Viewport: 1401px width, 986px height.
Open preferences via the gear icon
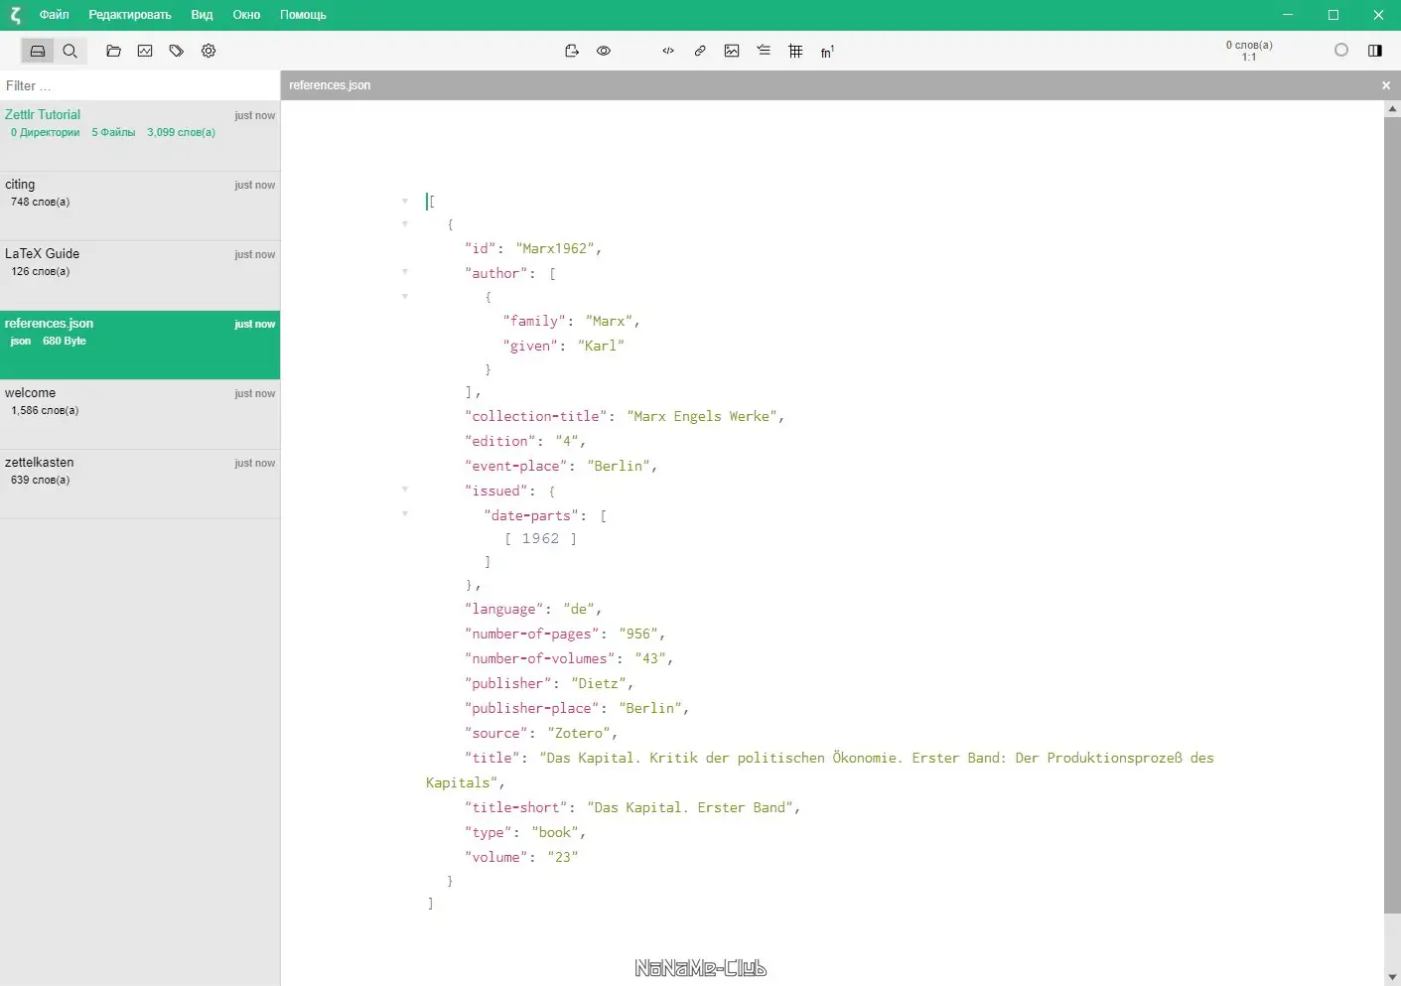[x=209, y=51]
